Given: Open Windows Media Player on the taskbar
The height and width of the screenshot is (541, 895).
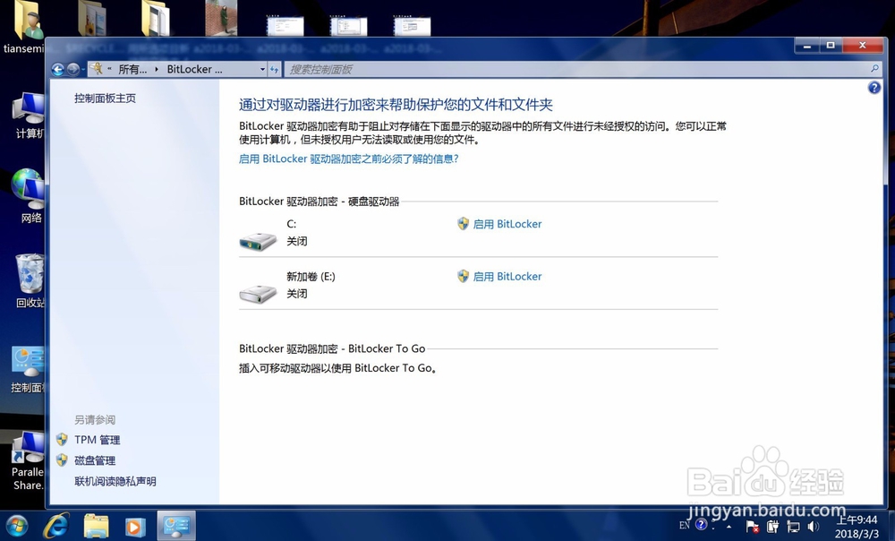Looking at the screenshot, I should [x=135, y=526].
